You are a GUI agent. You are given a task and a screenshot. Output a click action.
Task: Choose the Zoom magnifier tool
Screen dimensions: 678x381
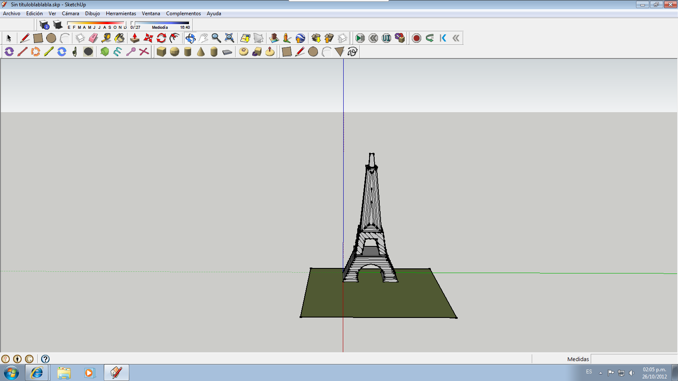point(216,38)
